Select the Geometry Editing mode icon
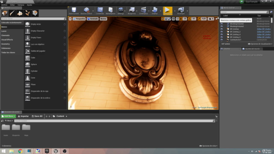Viewport: 274px width, 154px height. (35, 13)
